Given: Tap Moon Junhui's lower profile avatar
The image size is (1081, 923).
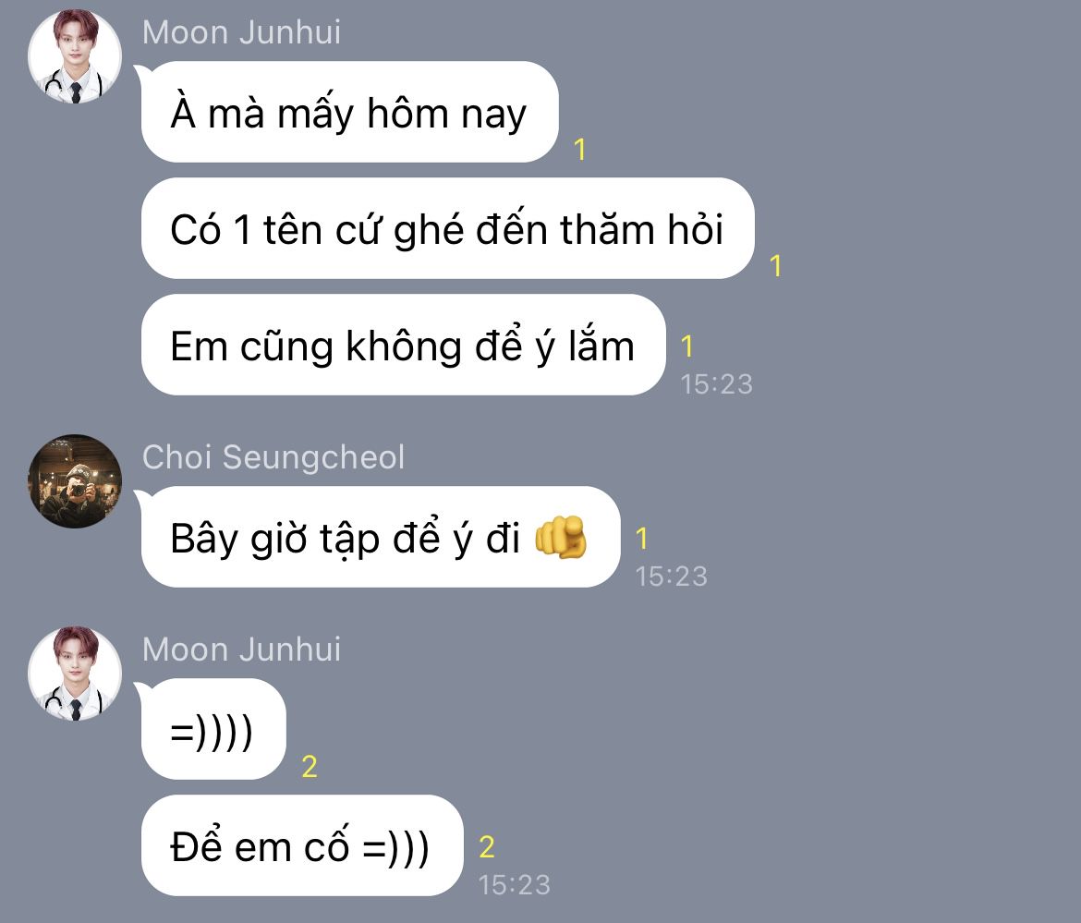Looking at the screenshot, I should pos(75,674).
